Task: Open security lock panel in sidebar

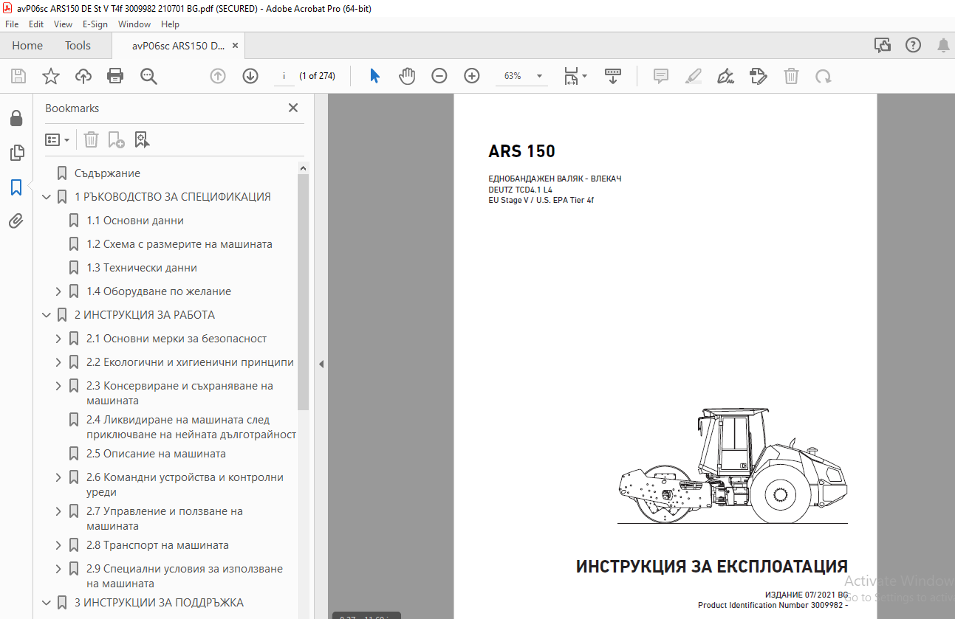Action: 16,119
